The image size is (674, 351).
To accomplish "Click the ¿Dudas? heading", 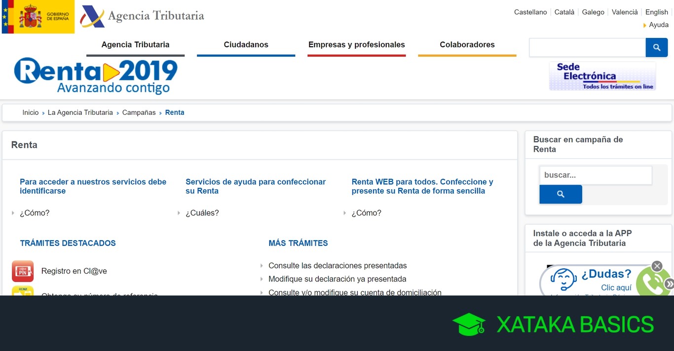I will click(606, 274).
